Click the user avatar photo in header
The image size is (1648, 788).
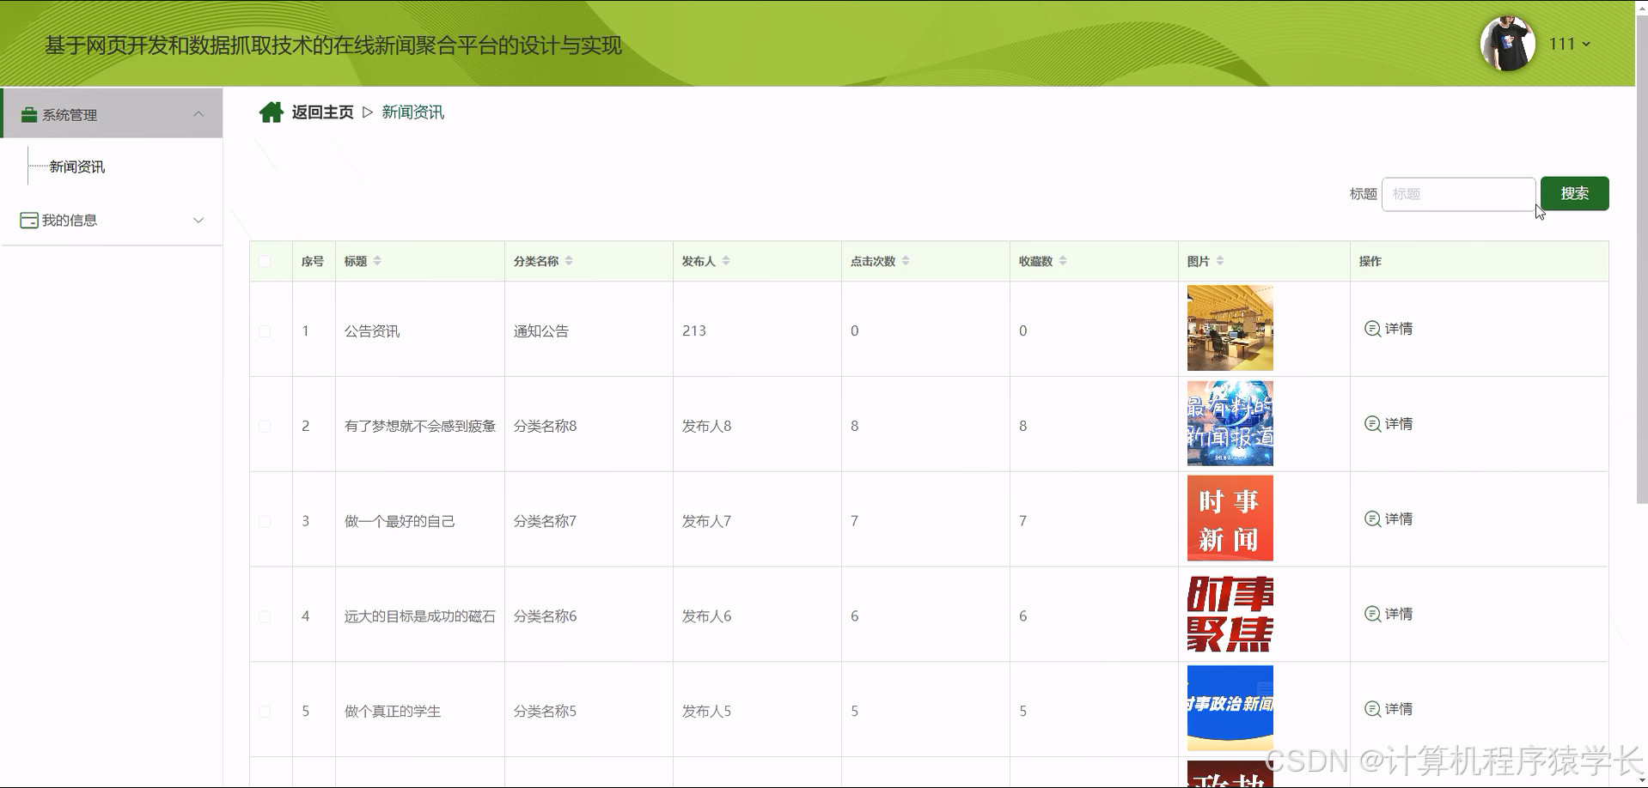1507,43
